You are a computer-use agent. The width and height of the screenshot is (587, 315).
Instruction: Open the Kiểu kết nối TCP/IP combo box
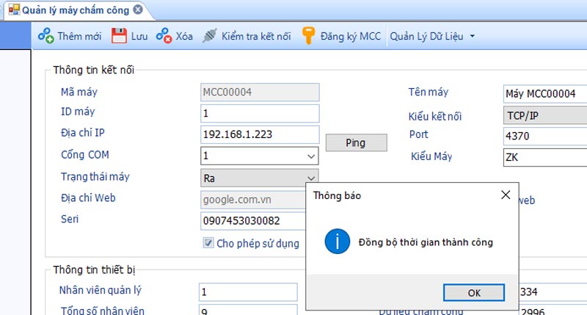pos(545,116)
